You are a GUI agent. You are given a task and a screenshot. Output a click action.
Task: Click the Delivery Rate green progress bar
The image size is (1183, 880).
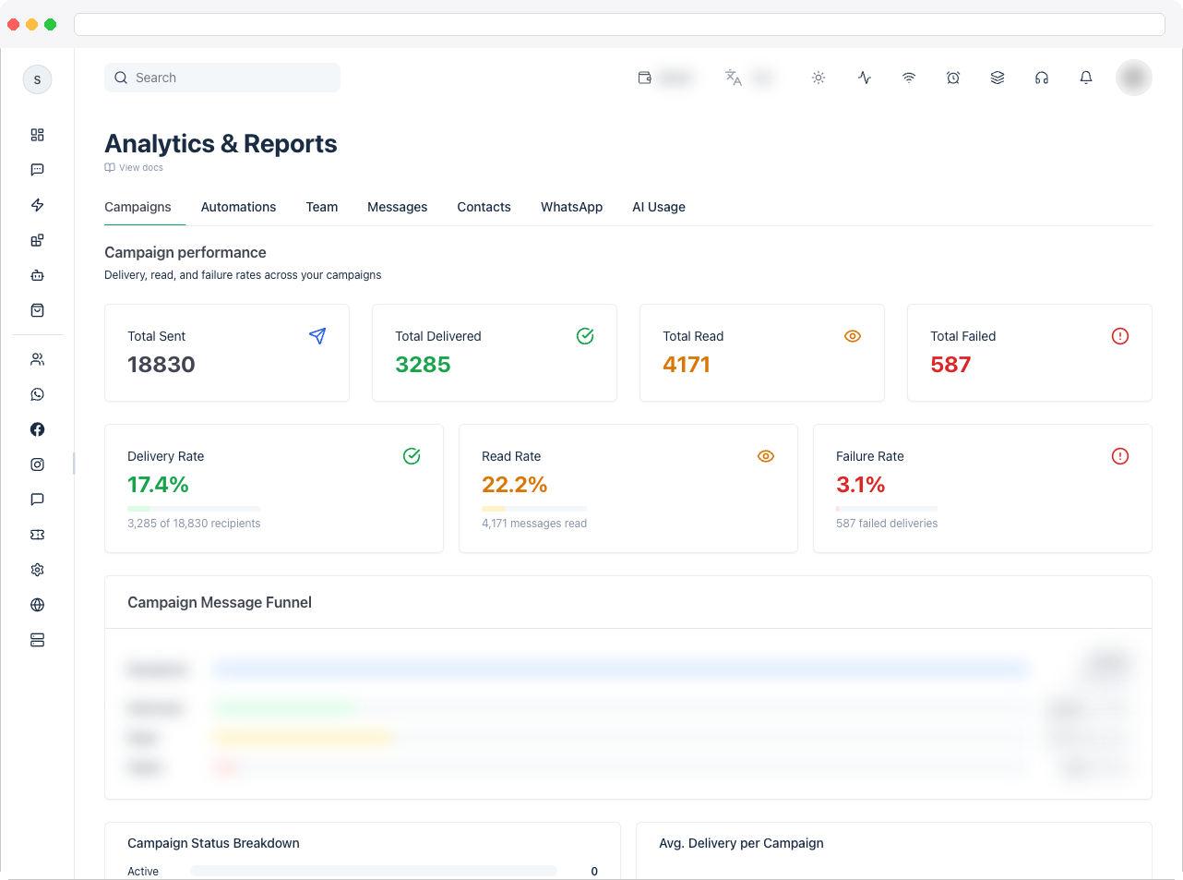point(194,509)
